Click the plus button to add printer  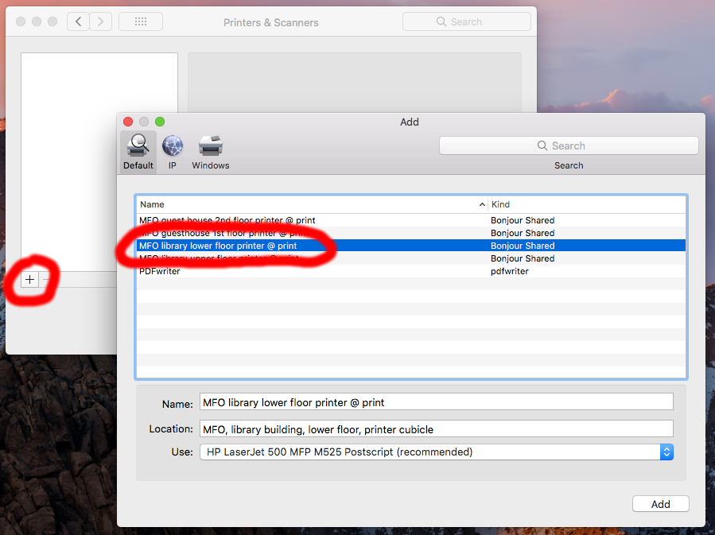pyautogui.click(x=30, y=279)
